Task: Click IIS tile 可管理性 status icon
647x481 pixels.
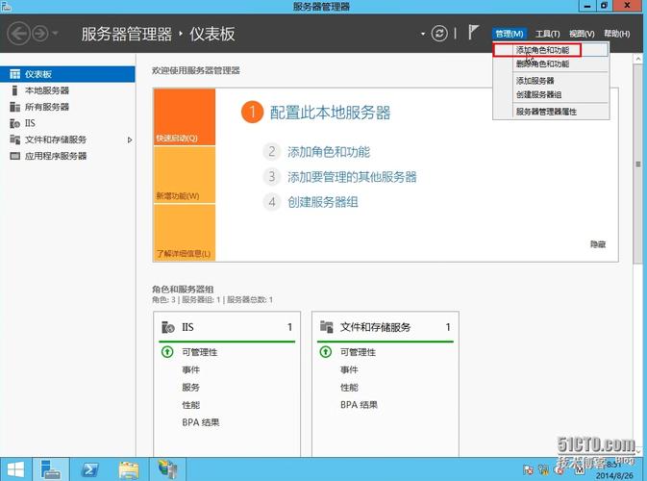Action: (x=167, y=352)
